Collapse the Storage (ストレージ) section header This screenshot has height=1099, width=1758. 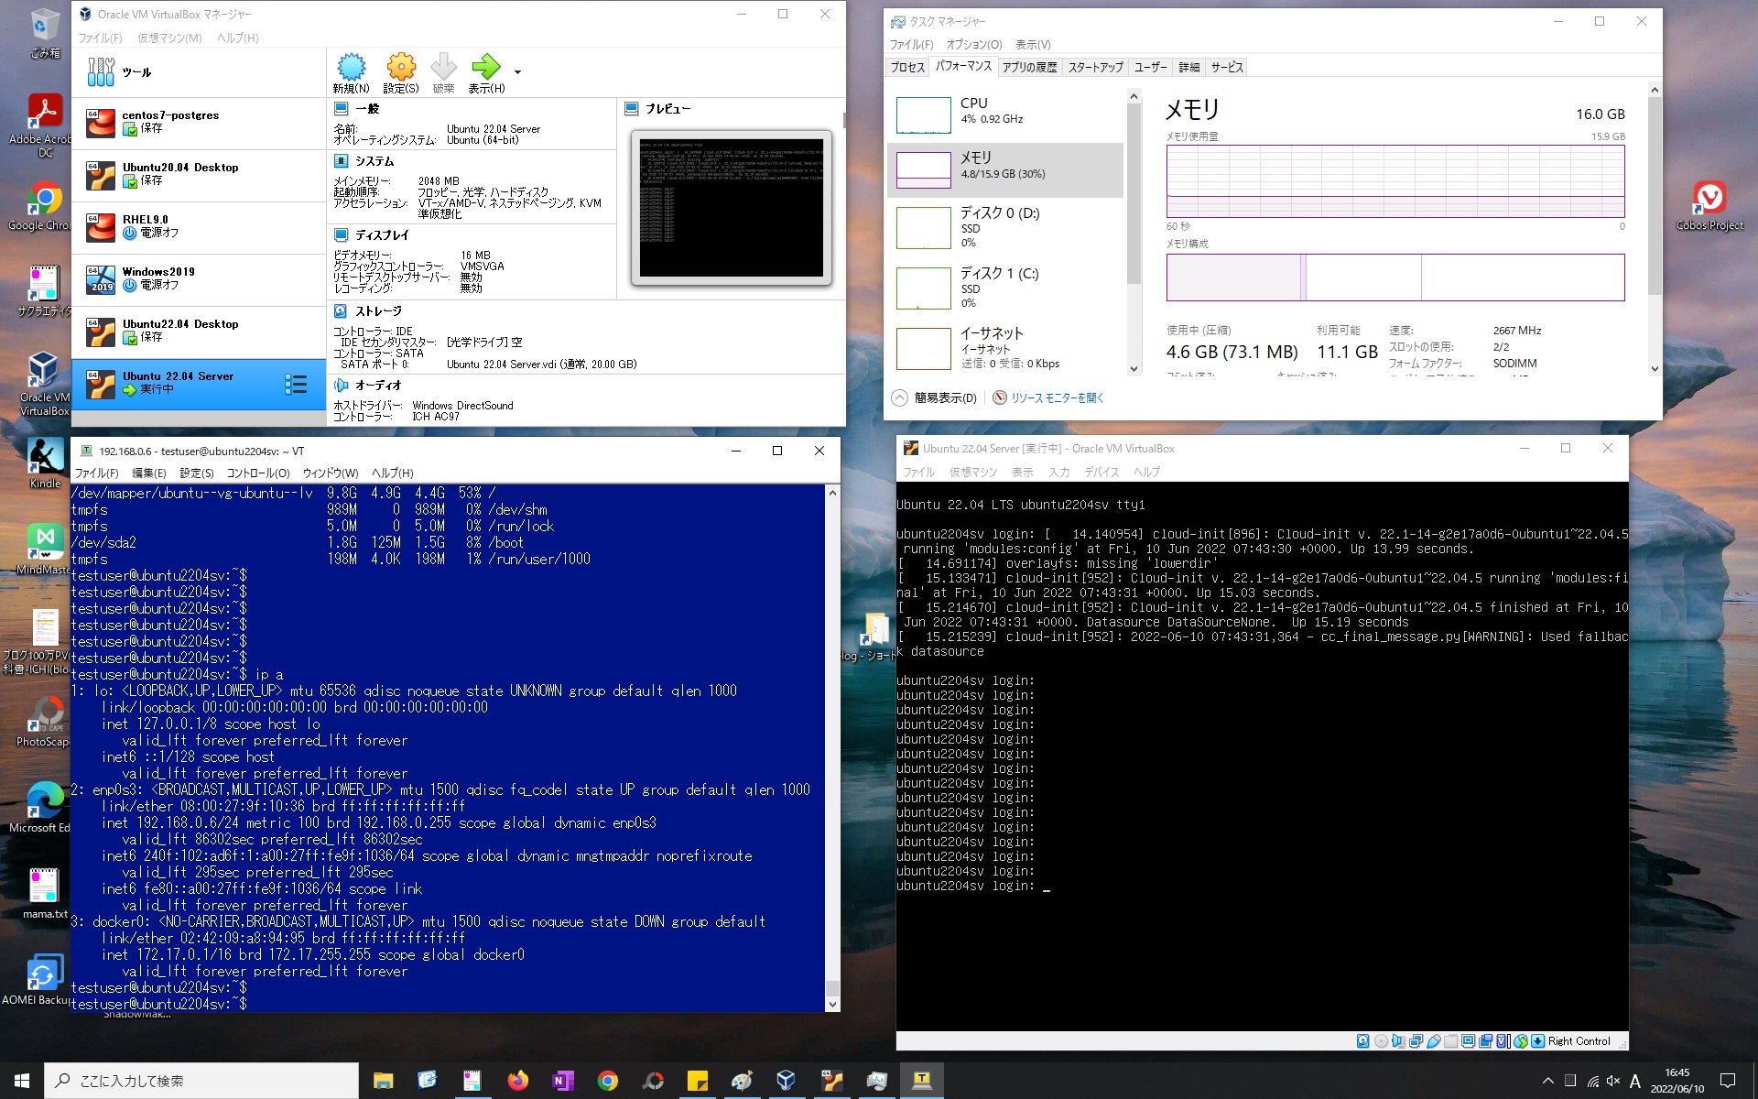click(378, 311)
